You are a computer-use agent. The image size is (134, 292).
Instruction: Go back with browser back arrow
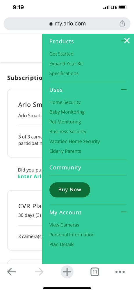coord(11,272)
